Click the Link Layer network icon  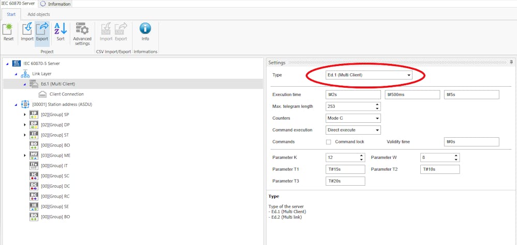(x=25, y=74)
